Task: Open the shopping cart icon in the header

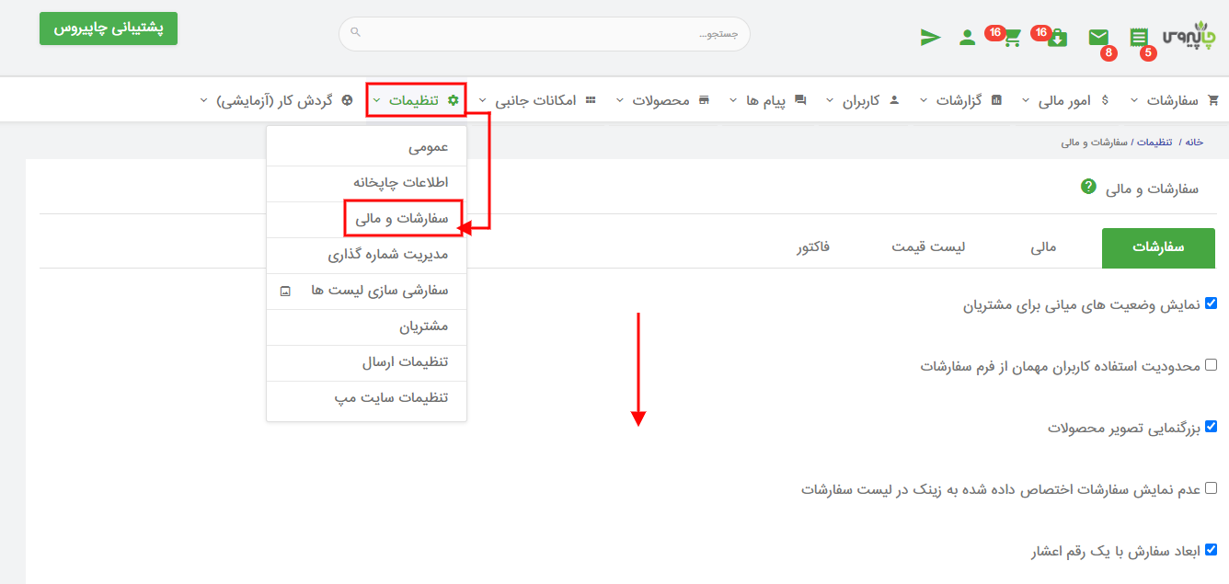Action: 1012,38
